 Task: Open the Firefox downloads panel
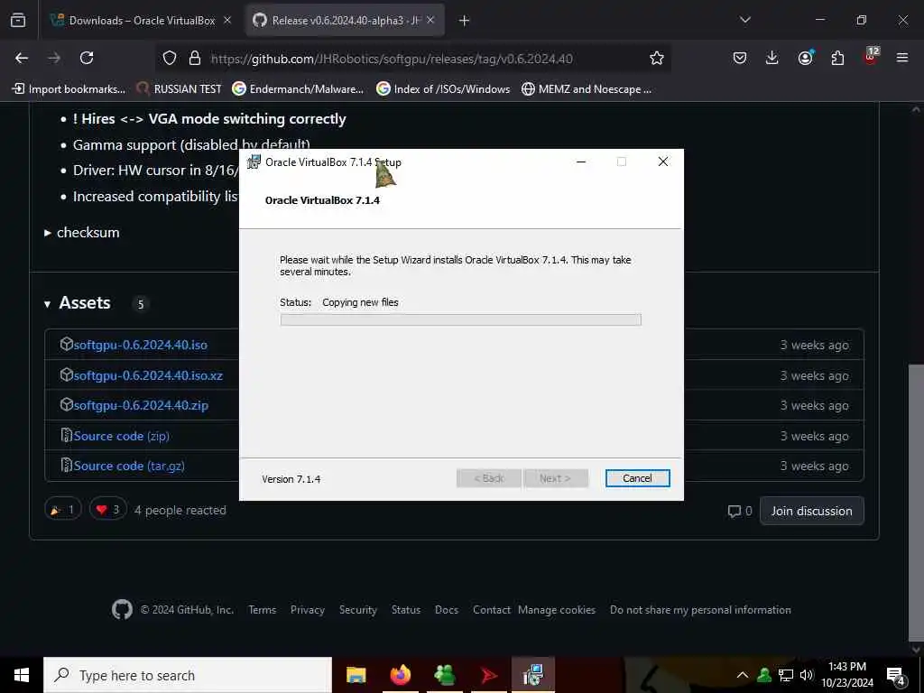(772, 58)
